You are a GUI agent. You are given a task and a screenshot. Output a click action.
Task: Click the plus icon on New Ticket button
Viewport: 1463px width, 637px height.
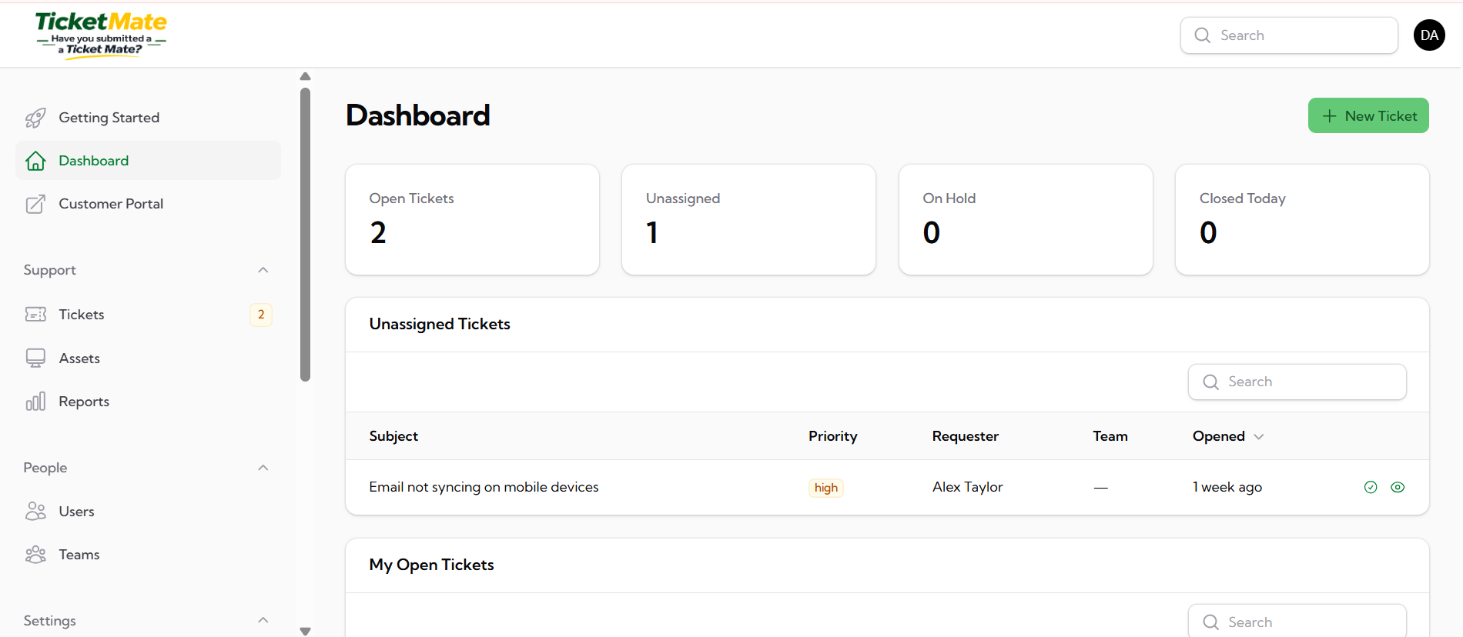pos(1329,116)
